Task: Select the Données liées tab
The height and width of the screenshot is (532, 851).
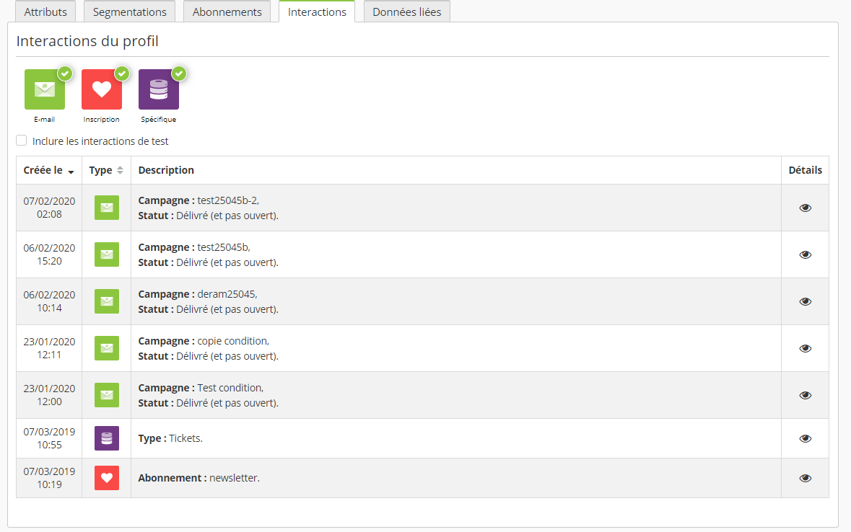Action: coord(407,12)
